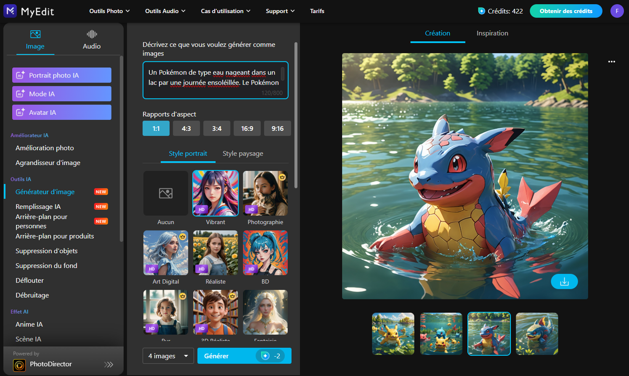Click the Portrait photo IA button
629x376 pixels.
(62, 75)
